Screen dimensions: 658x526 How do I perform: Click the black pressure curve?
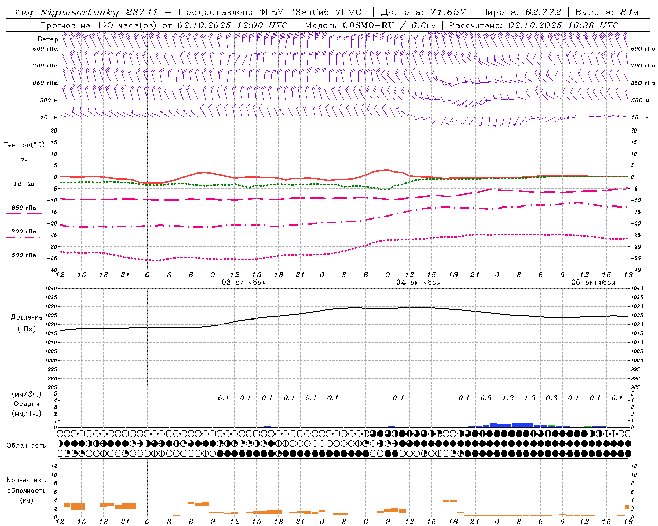pos(344,308)
